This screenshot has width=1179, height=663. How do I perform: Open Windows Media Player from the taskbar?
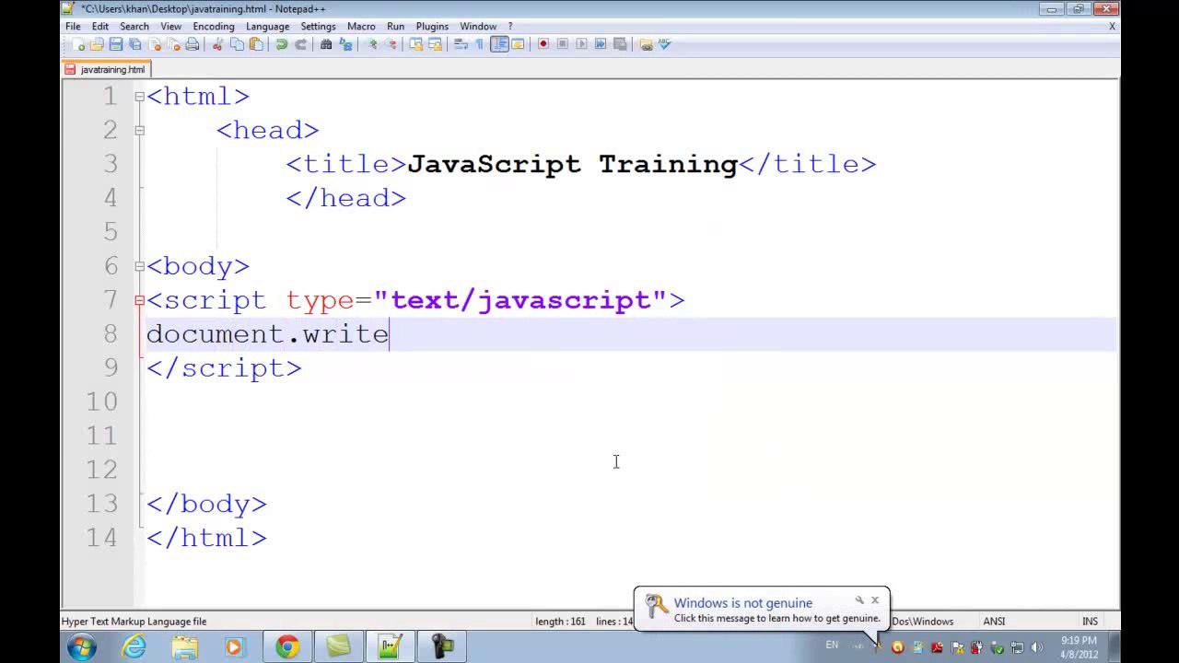click(x=234, y=647)
